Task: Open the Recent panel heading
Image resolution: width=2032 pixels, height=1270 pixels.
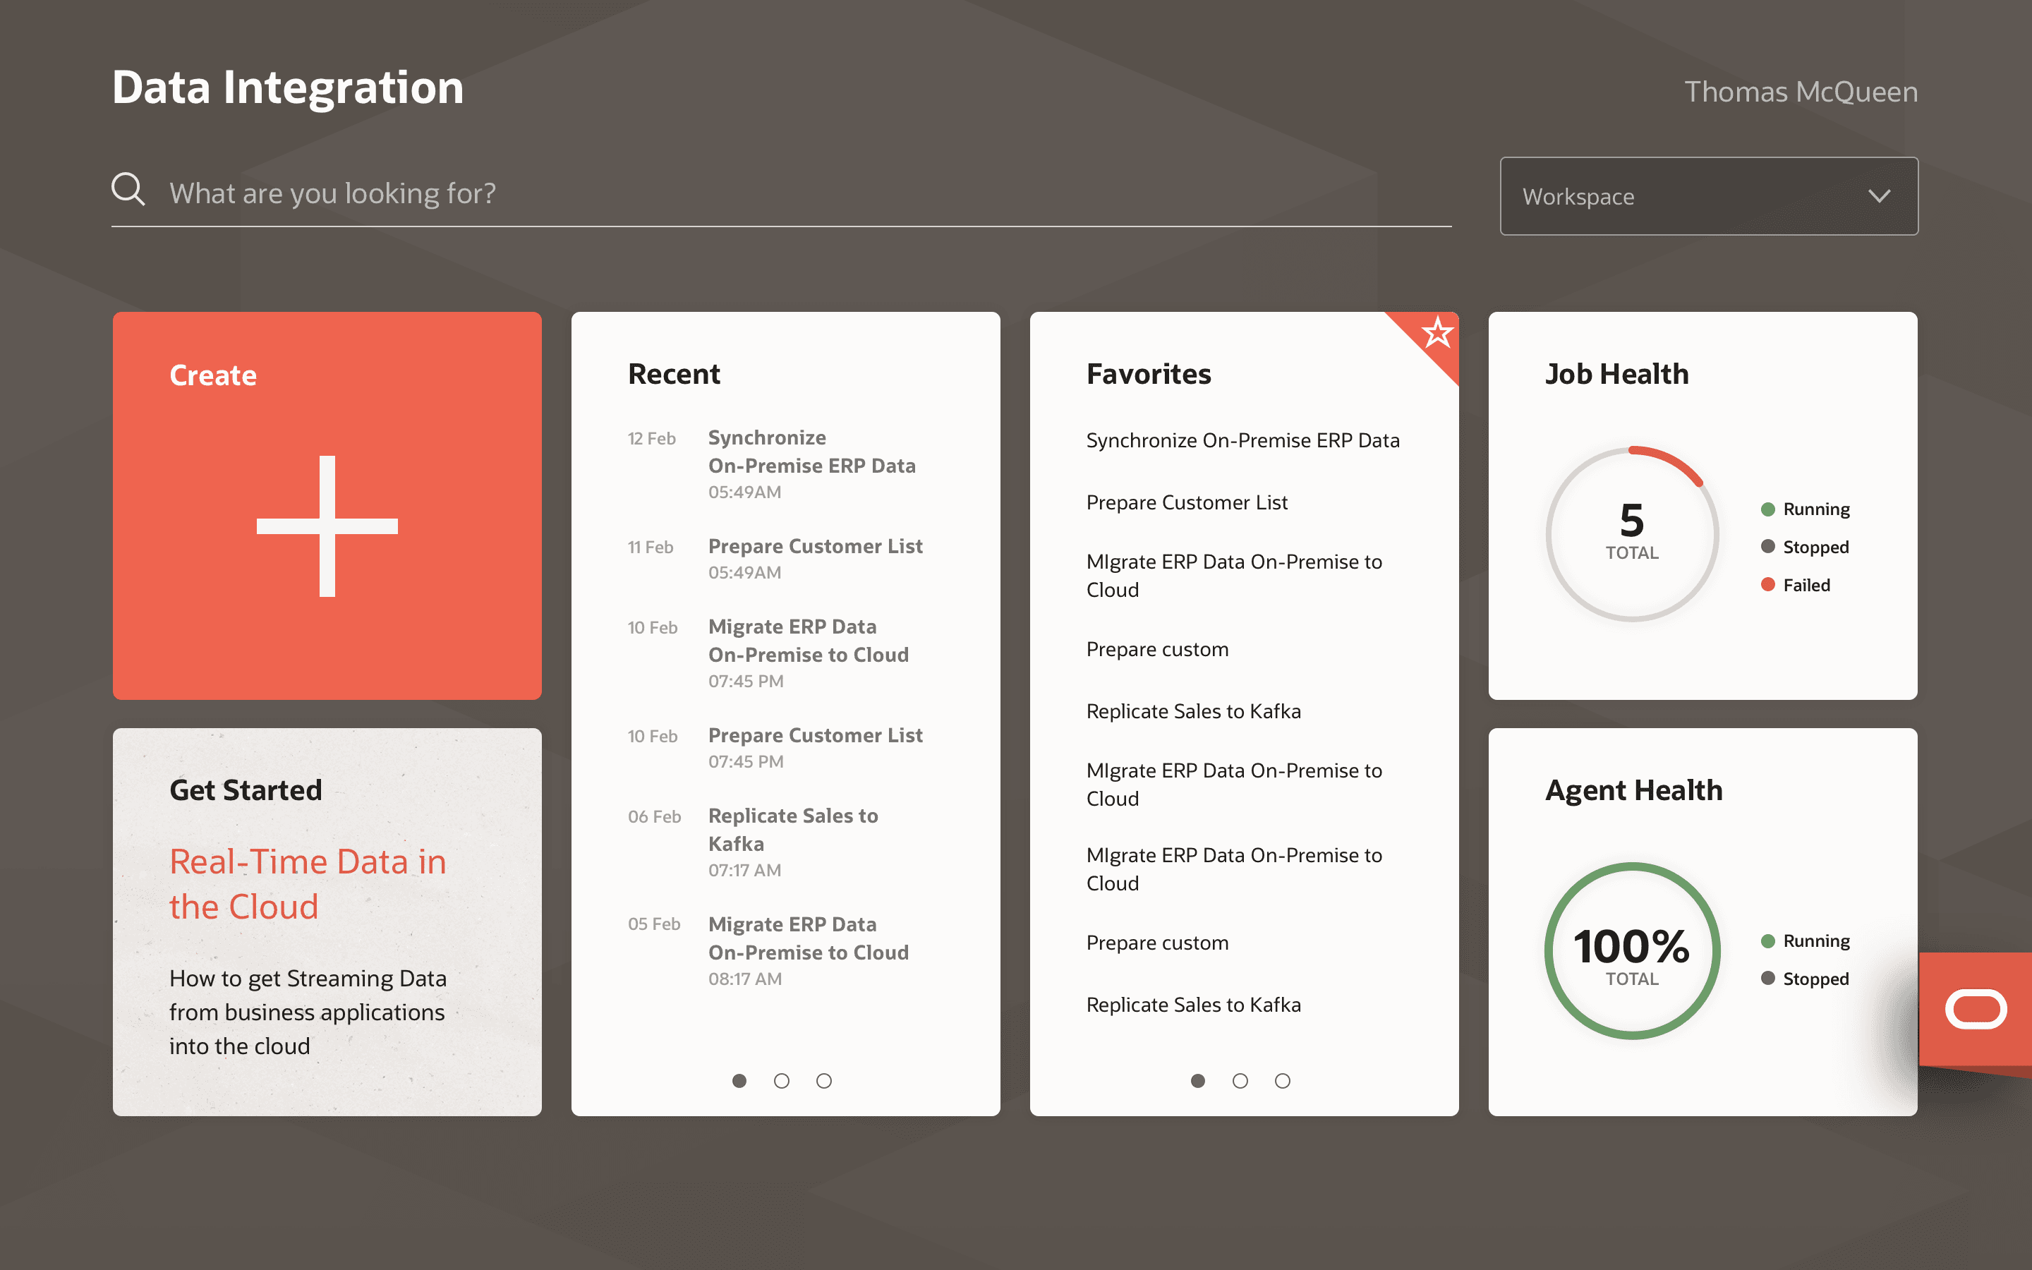Action: [x=675, y=374]
